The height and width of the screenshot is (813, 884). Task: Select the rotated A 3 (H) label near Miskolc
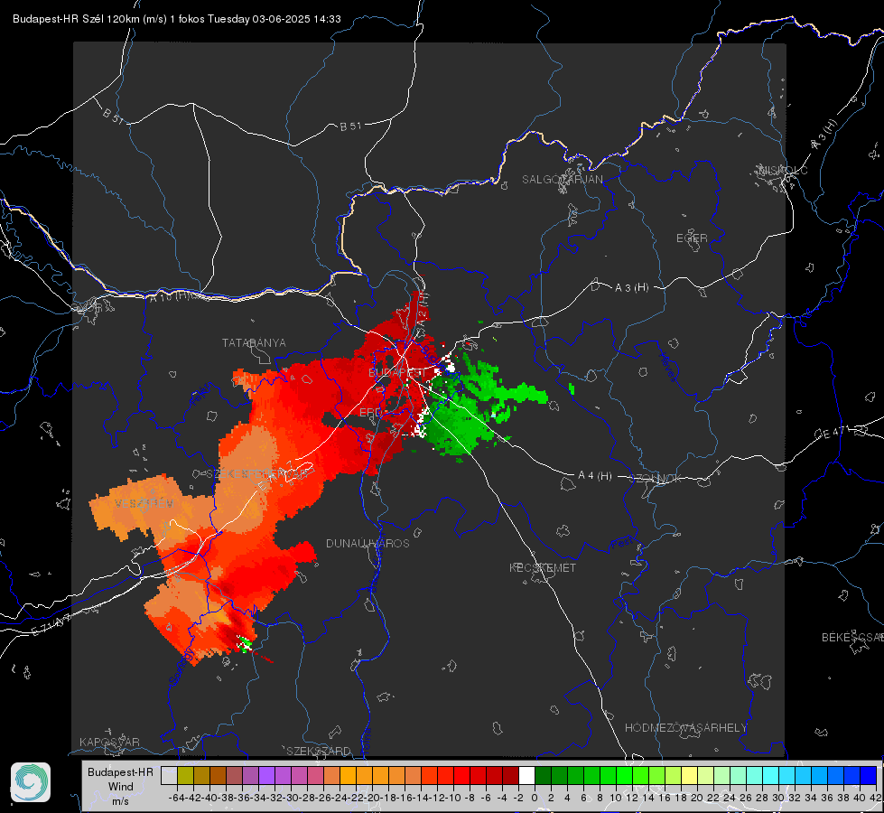(824, 135)
